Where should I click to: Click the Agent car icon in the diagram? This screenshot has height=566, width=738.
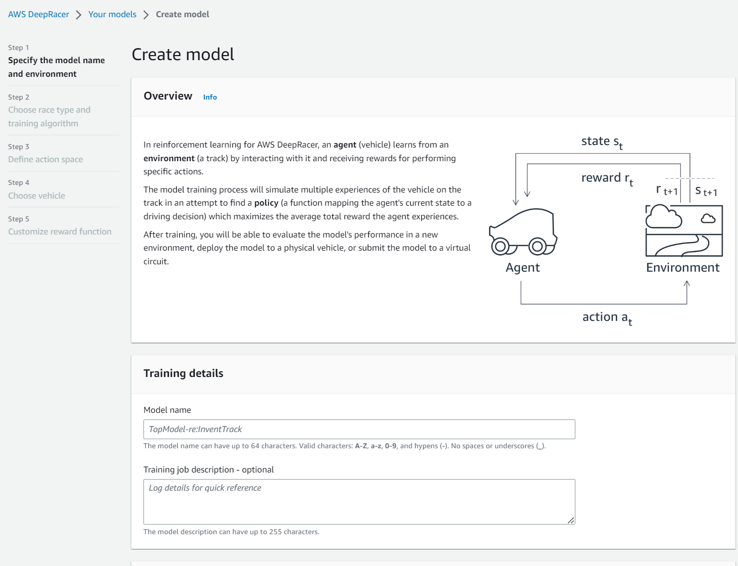pos(523,231)
